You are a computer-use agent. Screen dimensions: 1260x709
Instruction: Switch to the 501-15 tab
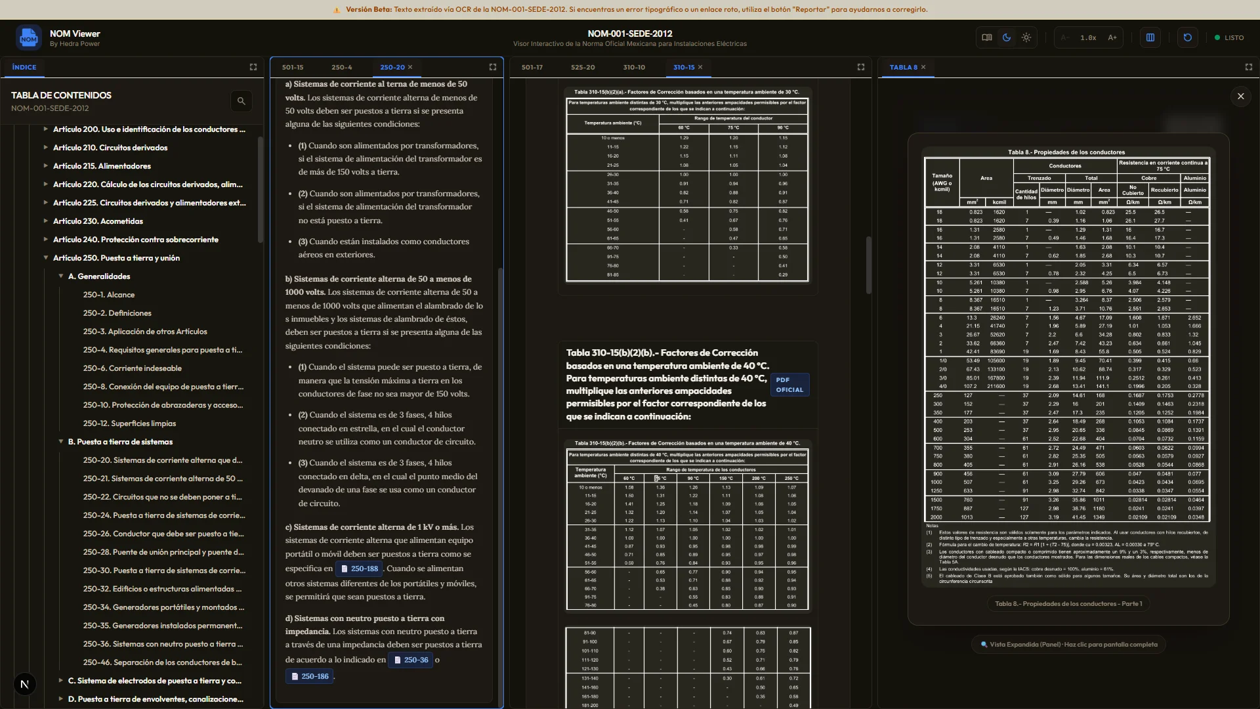[293, 67]
